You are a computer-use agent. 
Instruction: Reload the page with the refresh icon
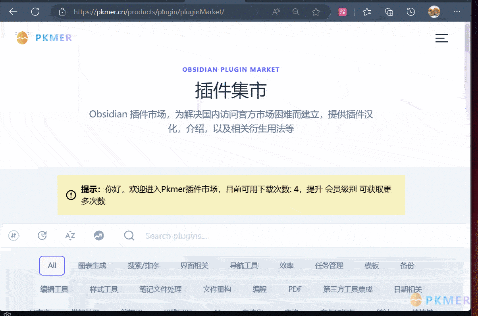pos(35,12)
